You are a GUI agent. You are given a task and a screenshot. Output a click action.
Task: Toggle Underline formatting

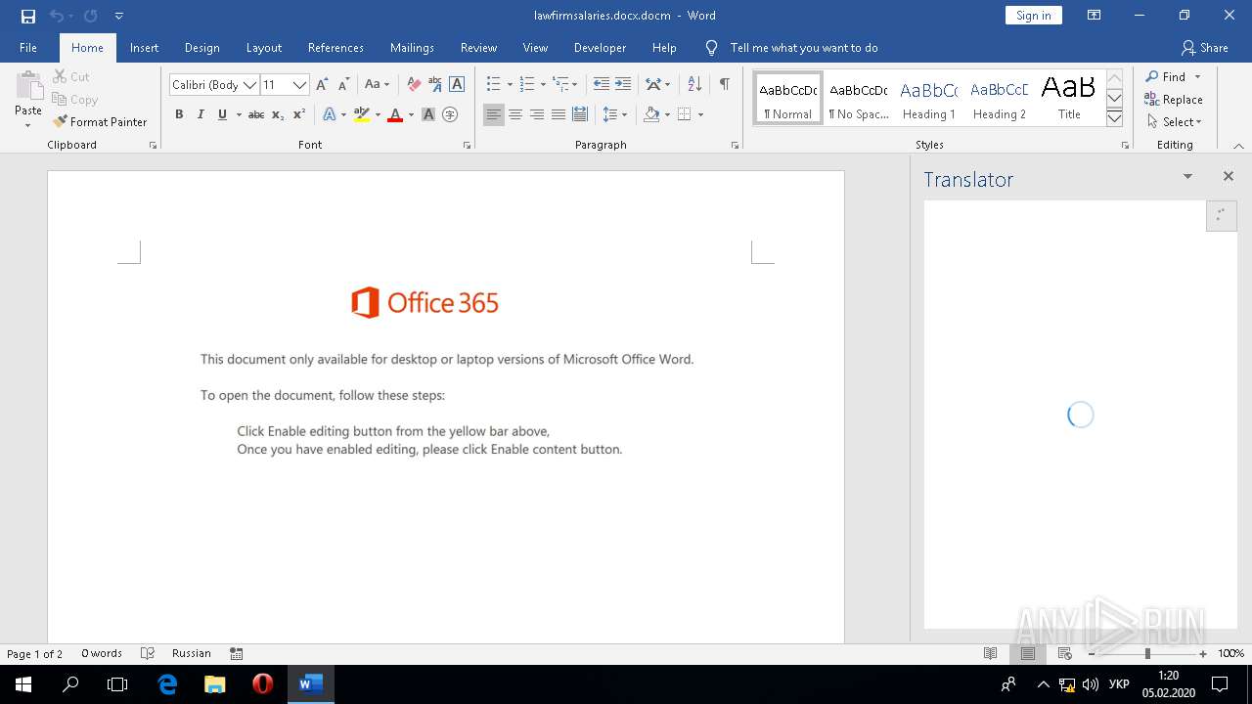click(x=223, y=114)
